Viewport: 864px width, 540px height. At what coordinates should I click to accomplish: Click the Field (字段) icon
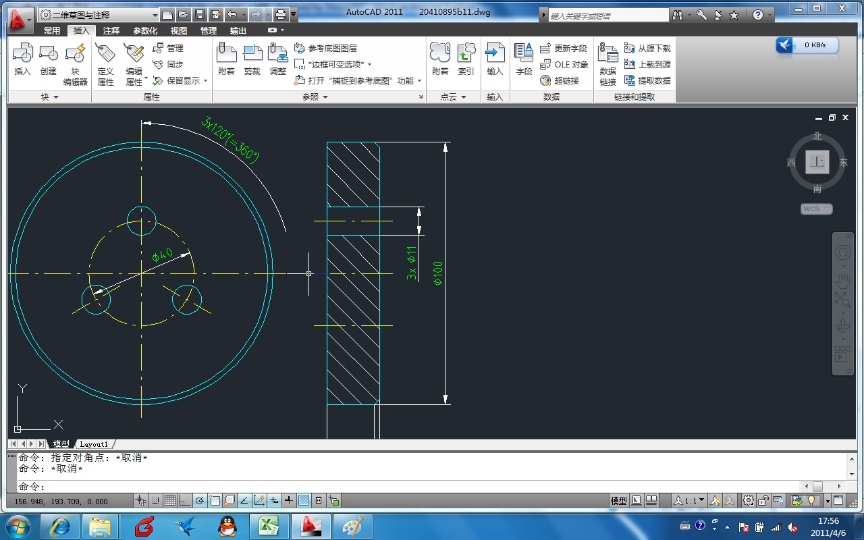pyautogui.click(x=524, y=53)
